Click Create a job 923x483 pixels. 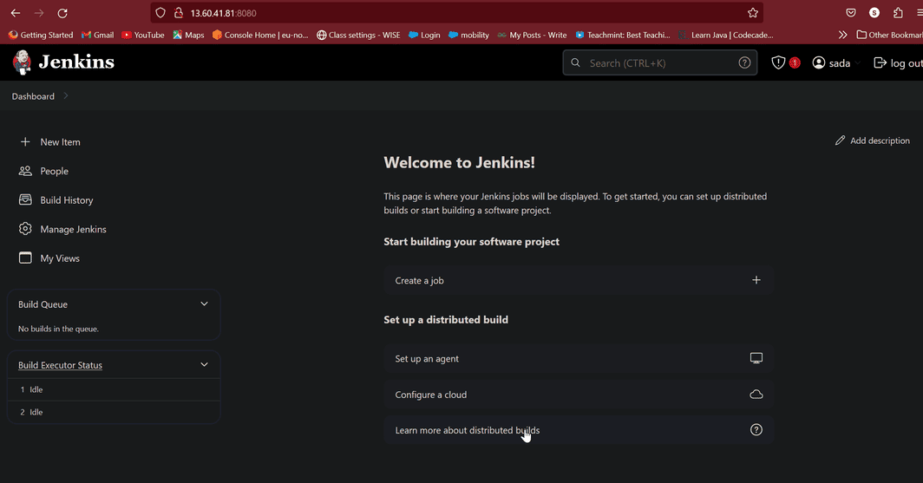[578, 280]
